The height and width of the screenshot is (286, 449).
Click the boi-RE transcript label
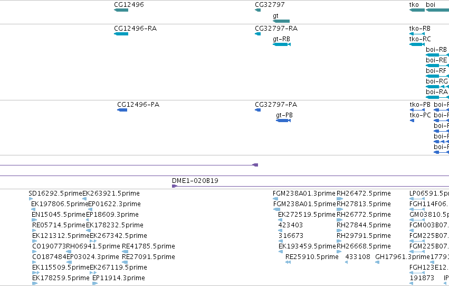(x=436, y=60)
